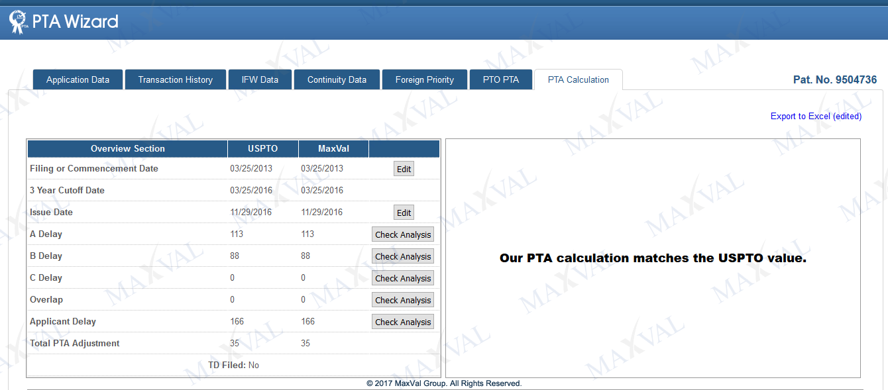The image size is (888, 390).
Task: Click Pat. No. 9504736 label
Action: pyautogui.click(x=835, y=79)
